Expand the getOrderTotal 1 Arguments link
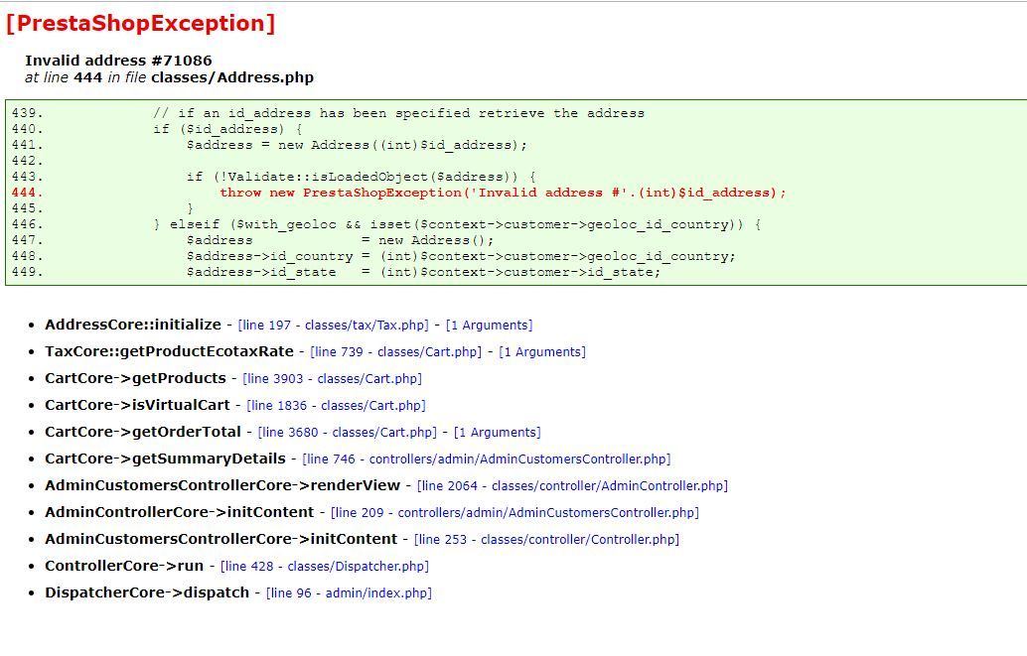This screenshot has width=1027, height=656. point(498,433)
